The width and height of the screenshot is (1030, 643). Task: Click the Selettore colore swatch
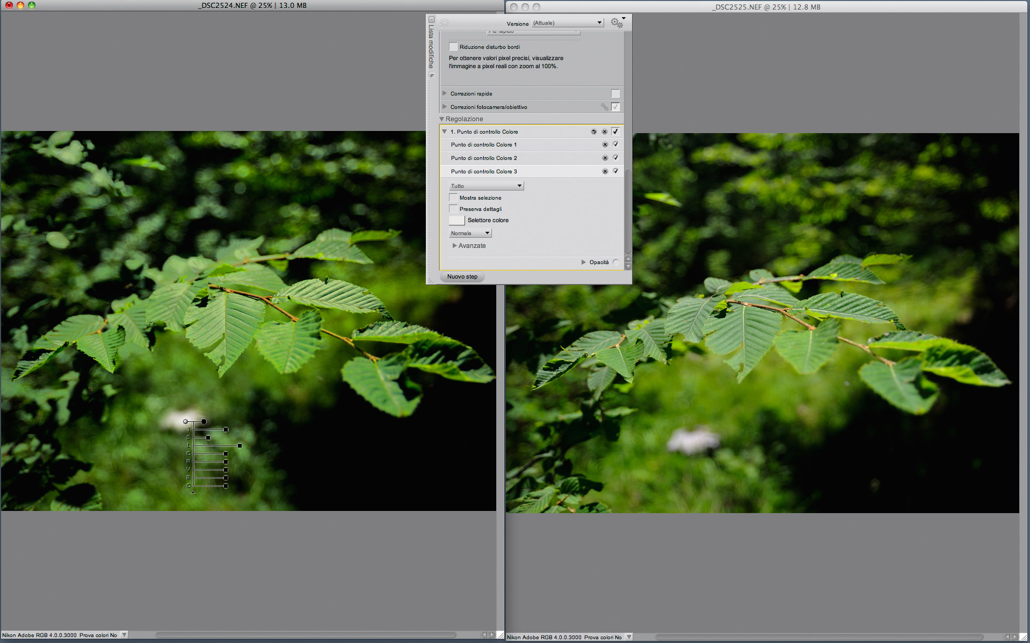point(456,220)
